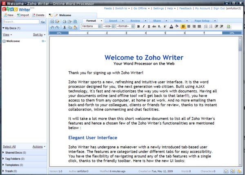Click the document vertical scrollbar thumb
245x175 pixels.
click(x=240, y=45)
